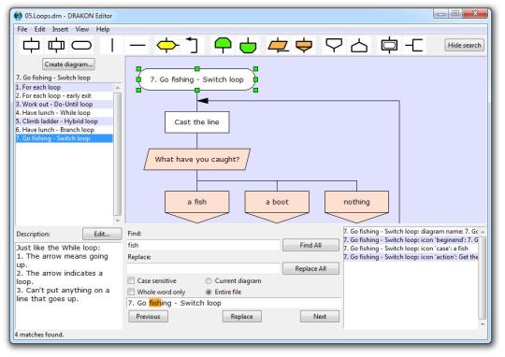Click the Create diagram... button
The height and width of the screenshot is (357, 505).
68,64
